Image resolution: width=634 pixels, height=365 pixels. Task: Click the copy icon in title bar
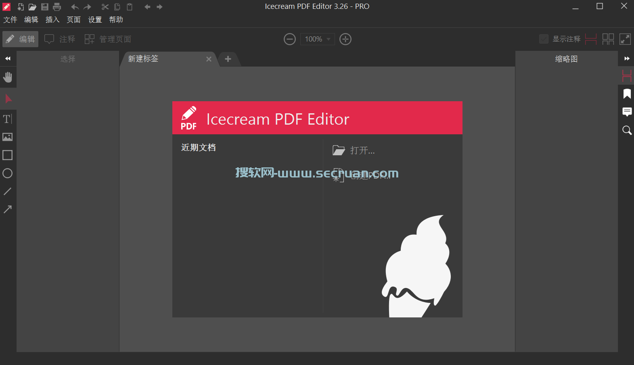click(x=117, y=7)
